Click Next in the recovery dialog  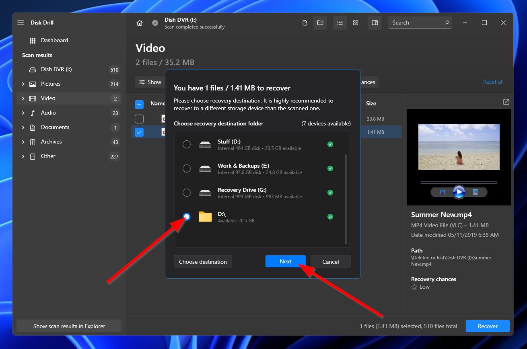[286, 261]
